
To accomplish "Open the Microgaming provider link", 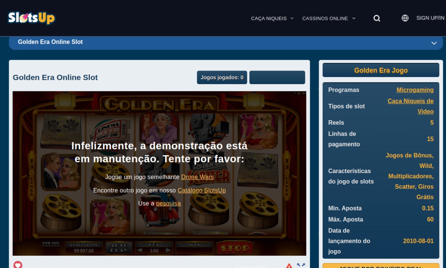I will tap(415, 90).
